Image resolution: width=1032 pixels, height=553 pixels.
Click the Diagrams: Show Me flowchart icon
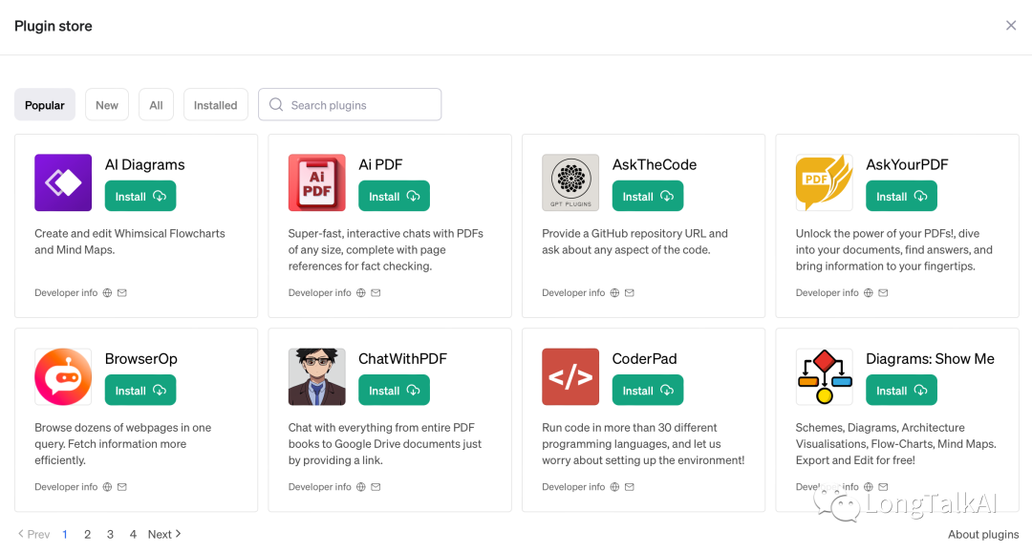tap(824, 376)
